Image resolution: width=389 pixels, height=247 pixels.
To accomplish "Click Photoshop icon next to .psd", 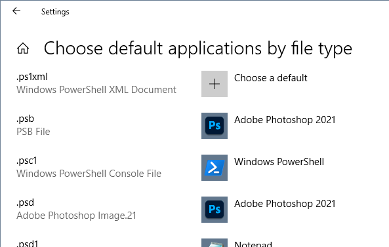I will tap(215, 210).
